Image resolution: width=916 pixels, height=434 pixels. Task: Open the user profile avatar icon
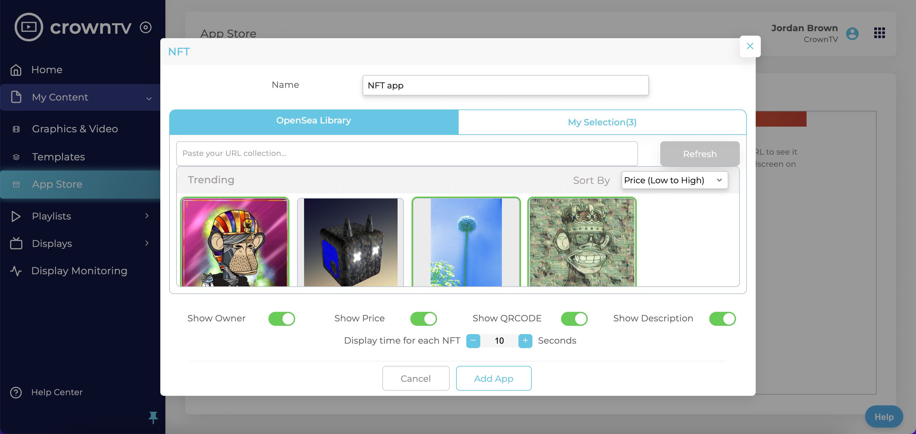click(x=852, y=33)
